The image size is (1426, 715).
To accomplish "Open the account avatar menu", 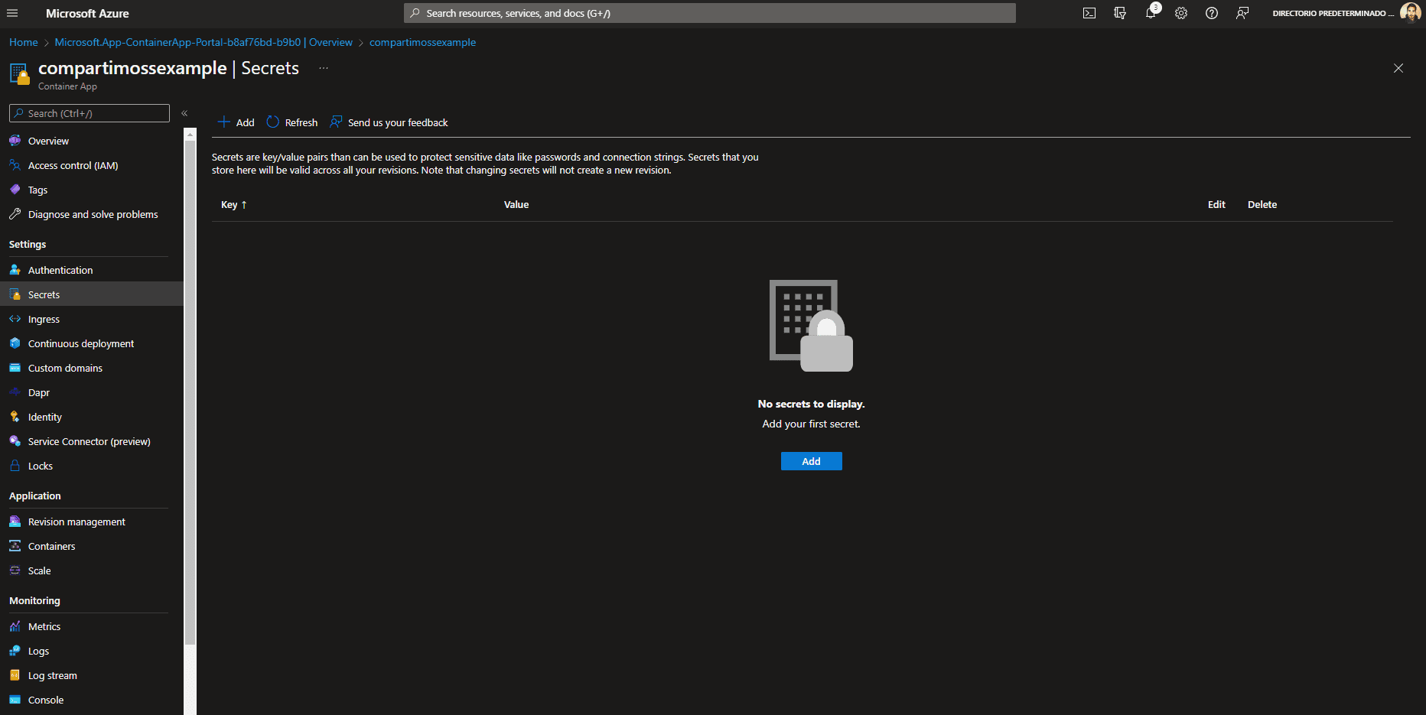I will tap(1410, 13).
